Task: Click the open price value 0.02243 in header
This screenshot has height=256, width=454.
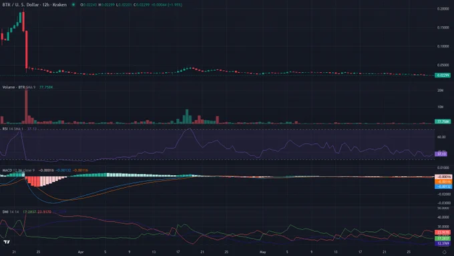Action: coord(89,5)
